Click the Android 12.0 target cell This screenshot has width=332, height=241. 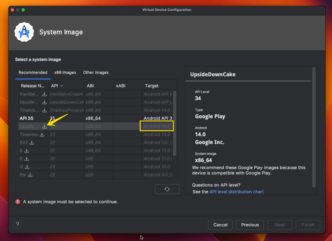[x=157, y=151]
